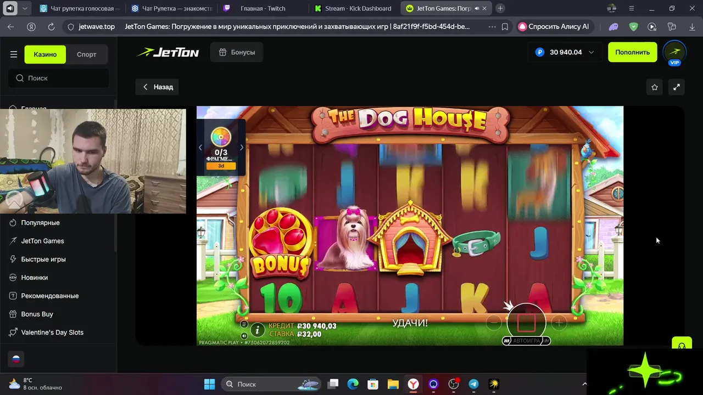
Task: Mute the tab audio speaker icon
Action: click(x=10, y=8)
